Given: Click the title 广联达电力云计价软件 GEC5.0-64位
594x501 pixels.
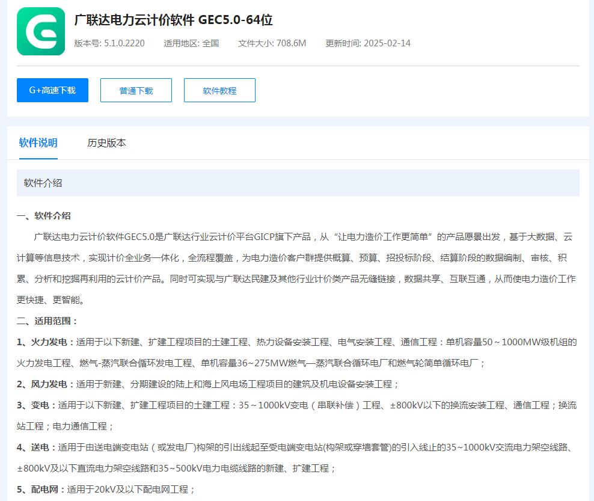Looking at the screenshot, I should tap(174, 20).
